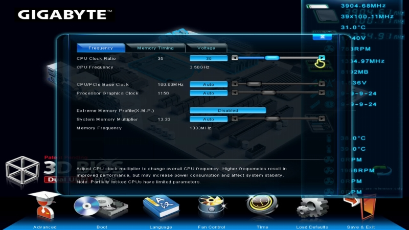This screenshot has height=230, width=409.
Task: Click the refresh arrows icon beside 1956RPM
Action: [x=382, y=171]
